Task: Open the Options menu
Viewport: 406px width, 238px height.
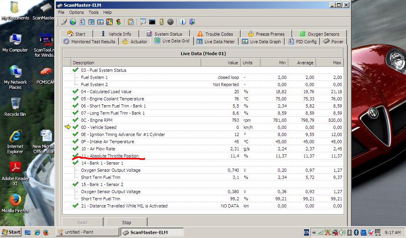Action: point(77,12)
